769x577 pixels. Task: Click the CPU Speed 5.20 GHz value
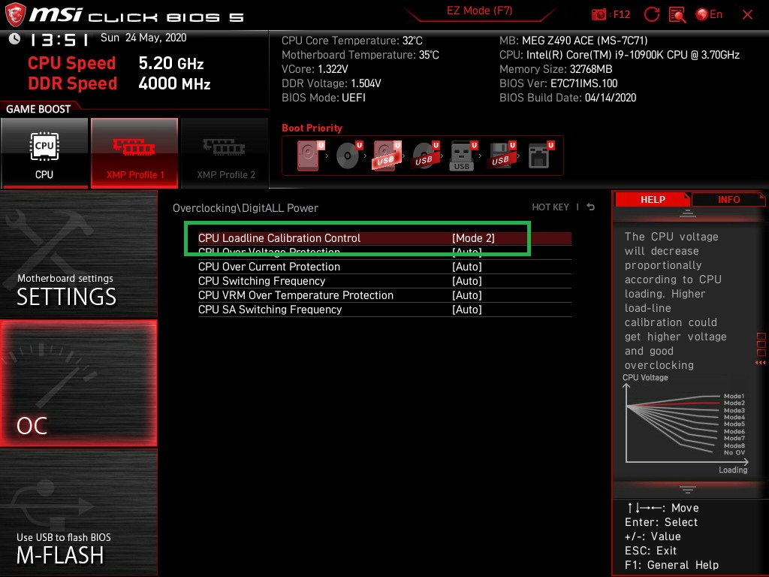tap(171, 63)
